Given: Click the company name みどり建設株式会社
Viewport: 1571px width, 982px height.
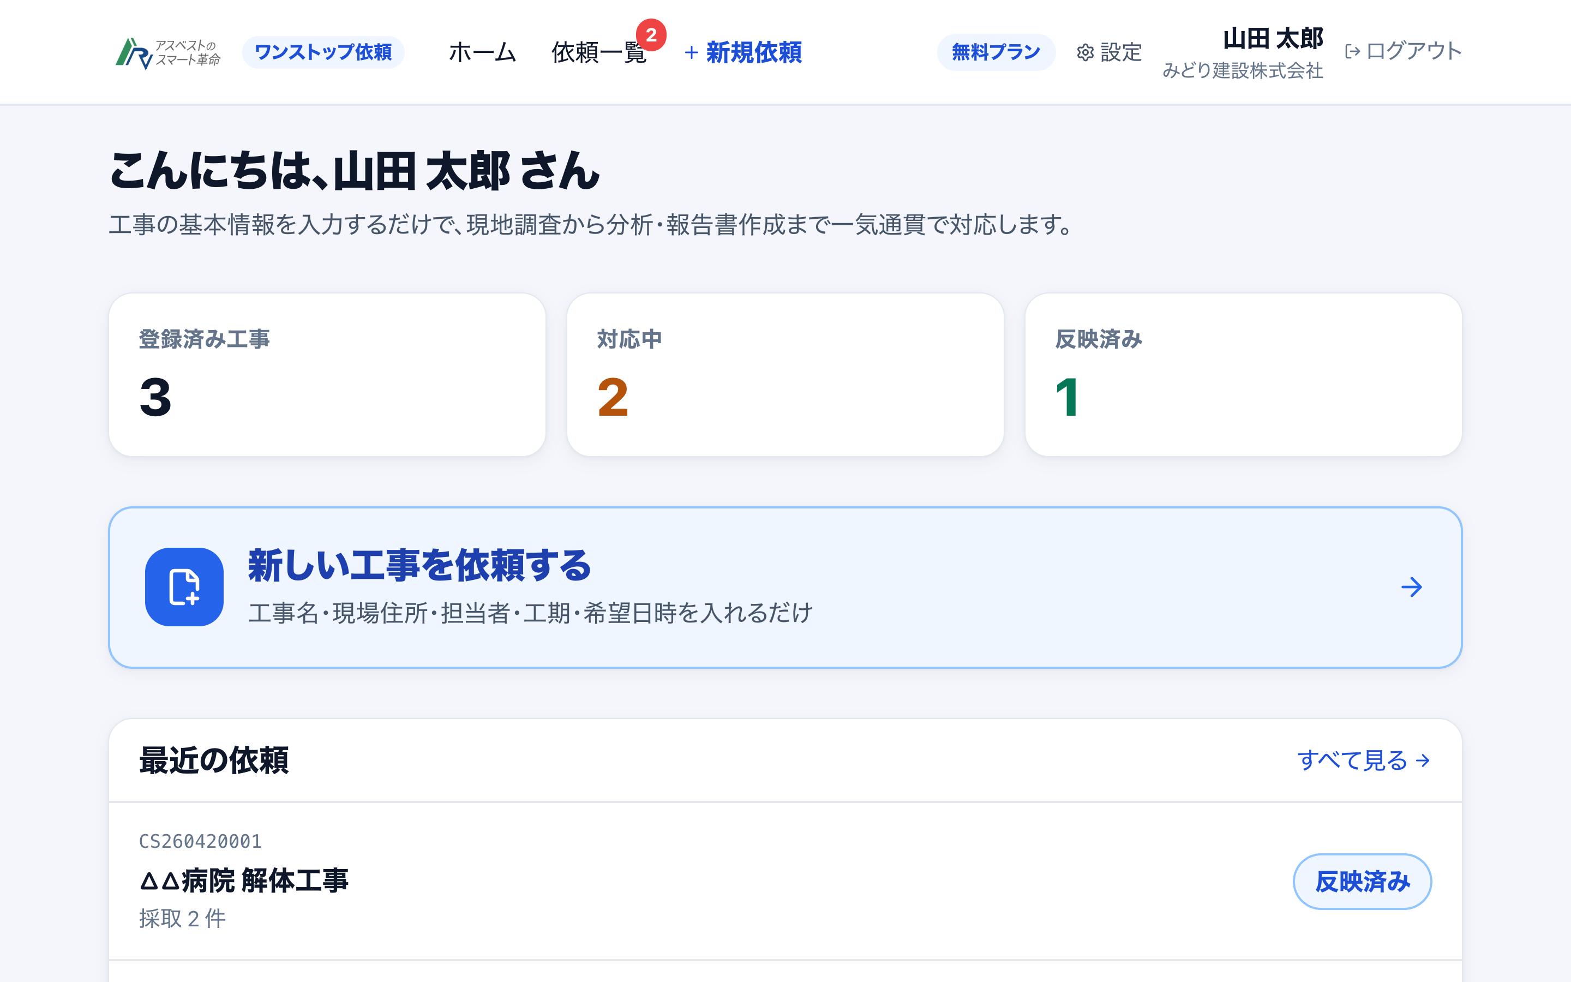Looking at the screenshot, I should tap(1243, 70).
